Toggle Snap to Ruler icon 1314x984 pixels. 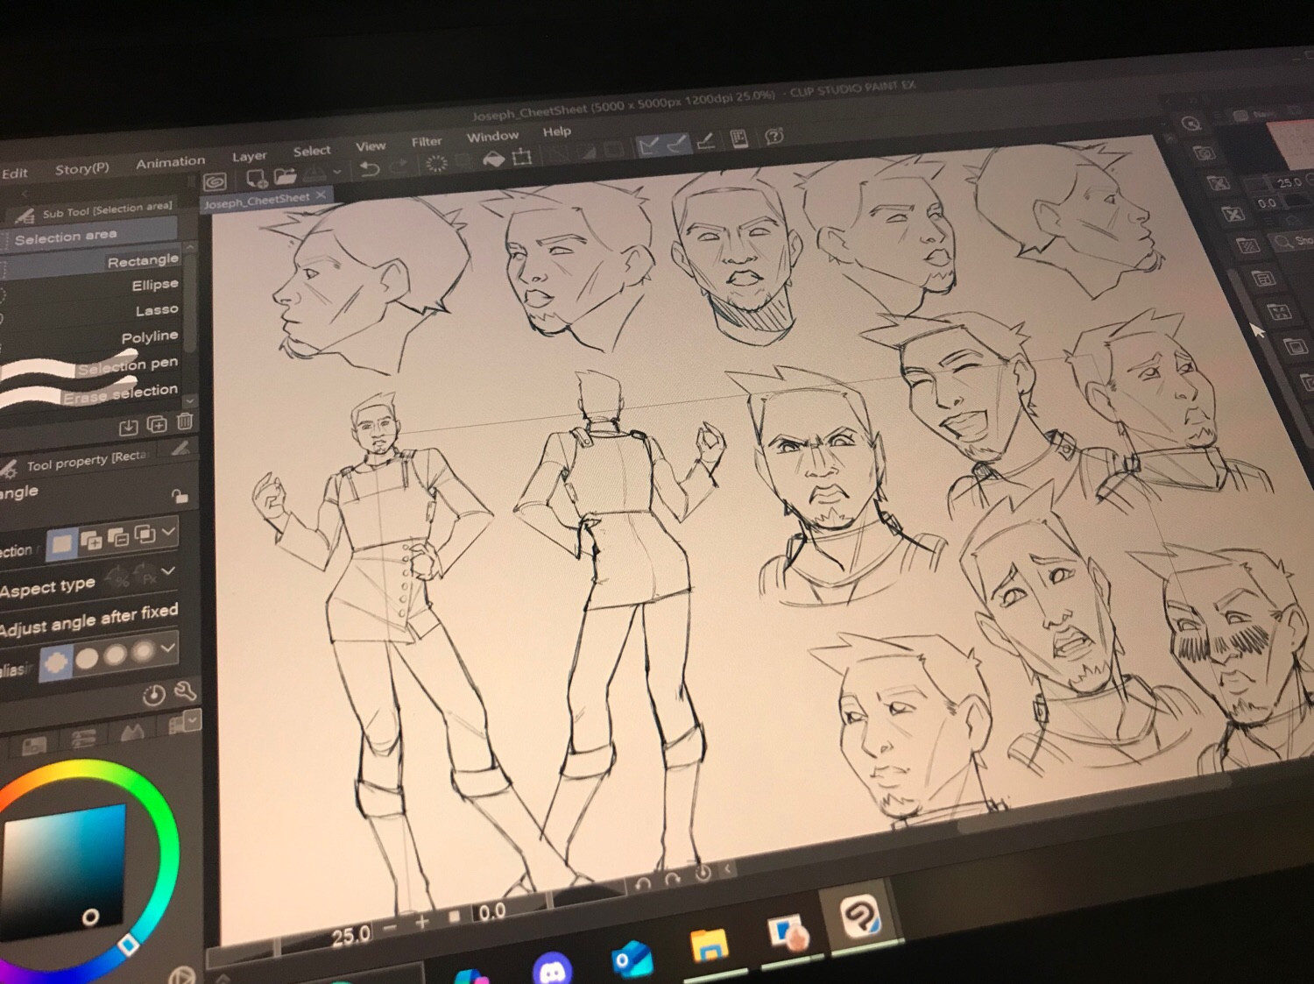pos(648,146)
